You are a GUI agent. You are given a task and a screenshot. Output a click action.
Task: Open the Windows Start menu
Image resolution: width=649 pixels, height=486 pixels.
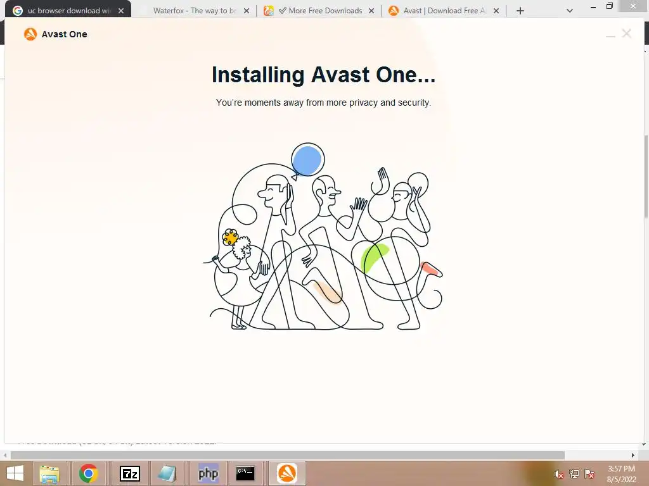coord(15,473)
